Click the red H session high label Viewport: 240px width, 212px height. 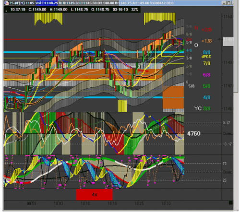tap(196, 28)
